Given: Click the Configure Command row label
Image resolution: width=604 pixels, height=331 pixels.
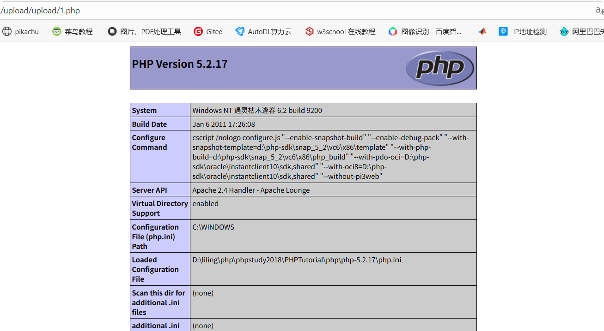Looking at the screenshot, I should coord(149,142).
